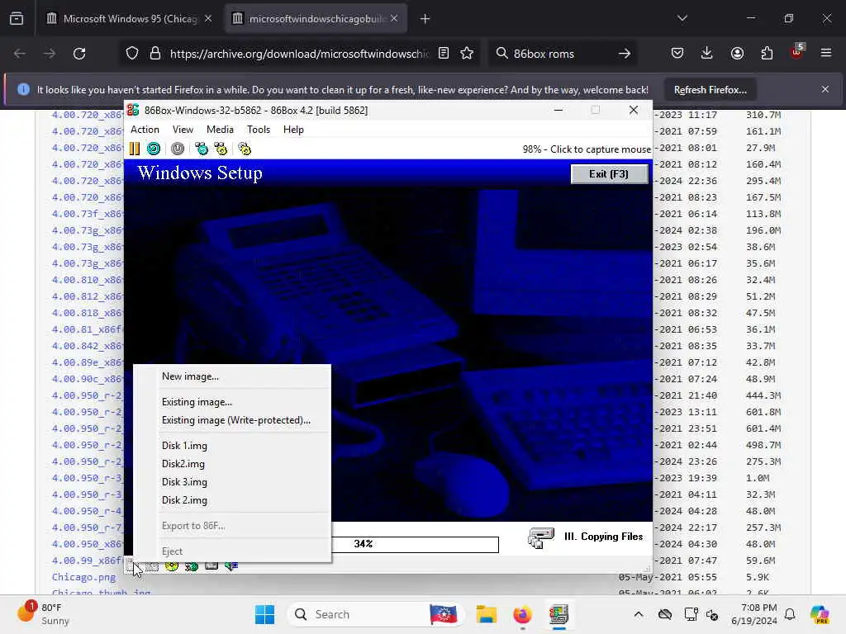Click the sound status bar icon
This screenshot has width=846, height=634.
pos(231,566)
